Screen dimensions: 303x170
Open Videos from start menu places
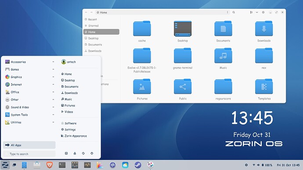(67, 112)
